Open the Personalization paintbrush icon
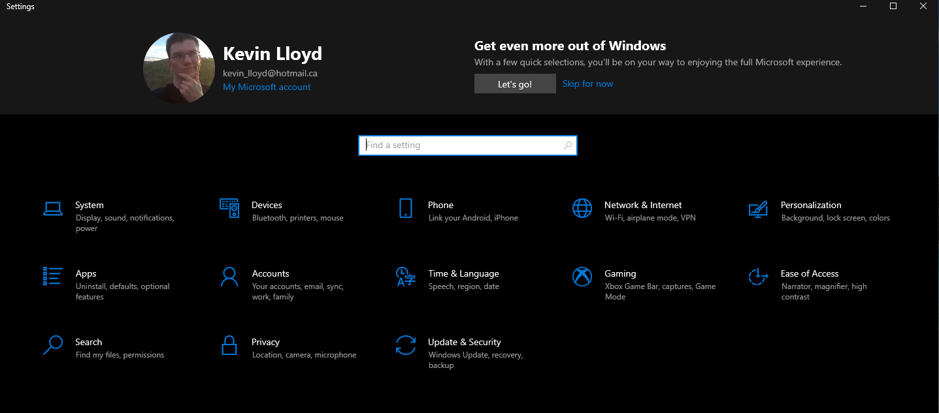 pyautogui.click(x=758, y=209)
